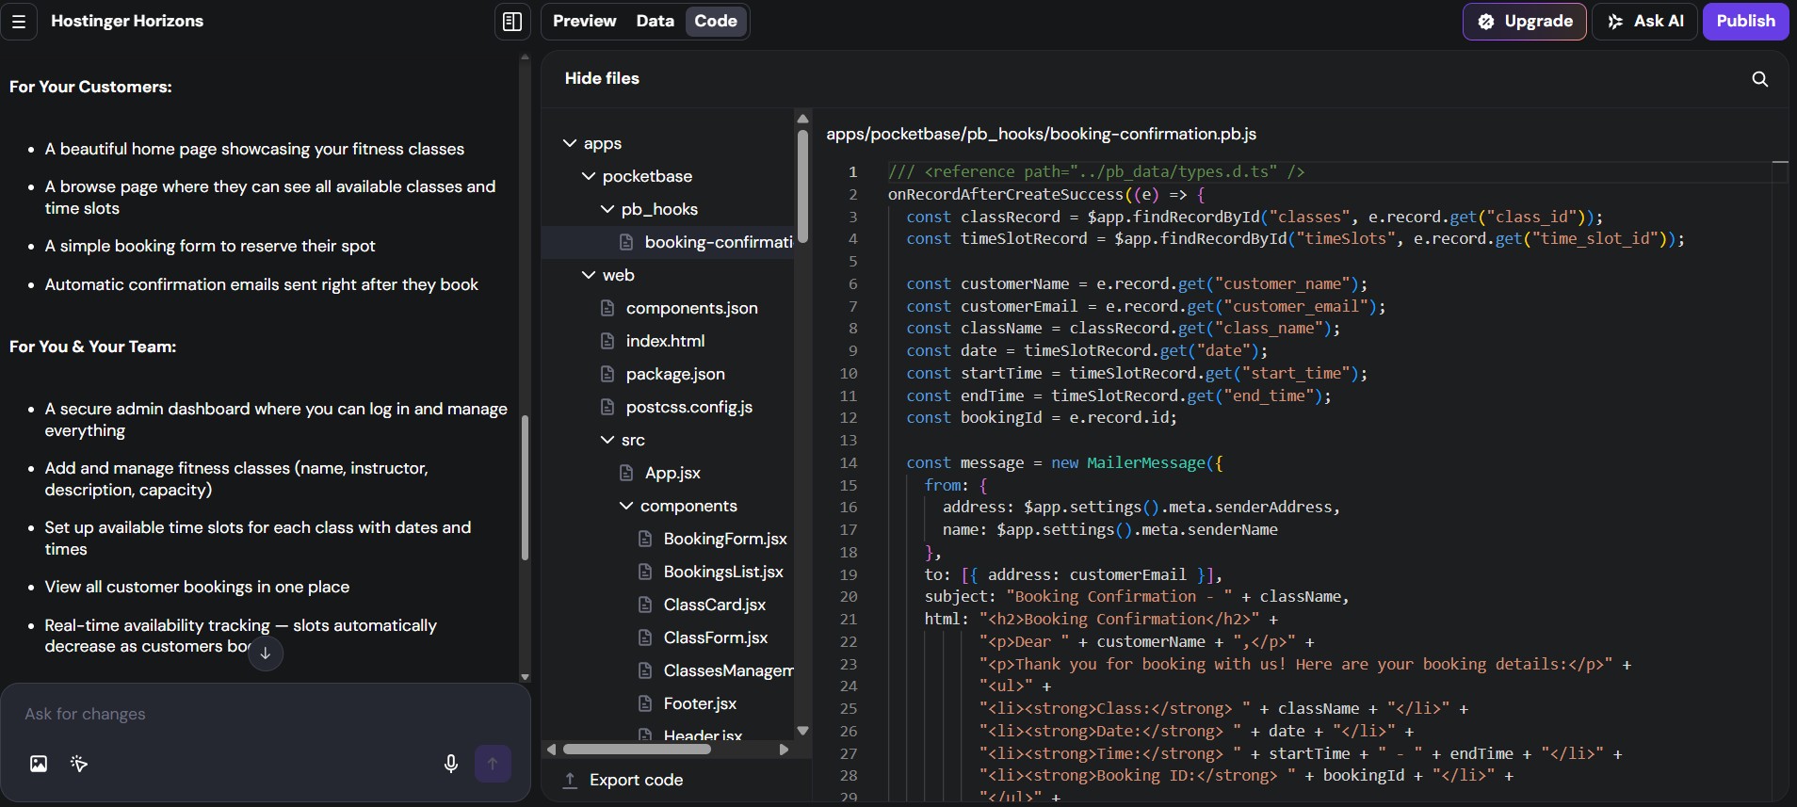
Task: Click Export code
Action: coord(623,780)
